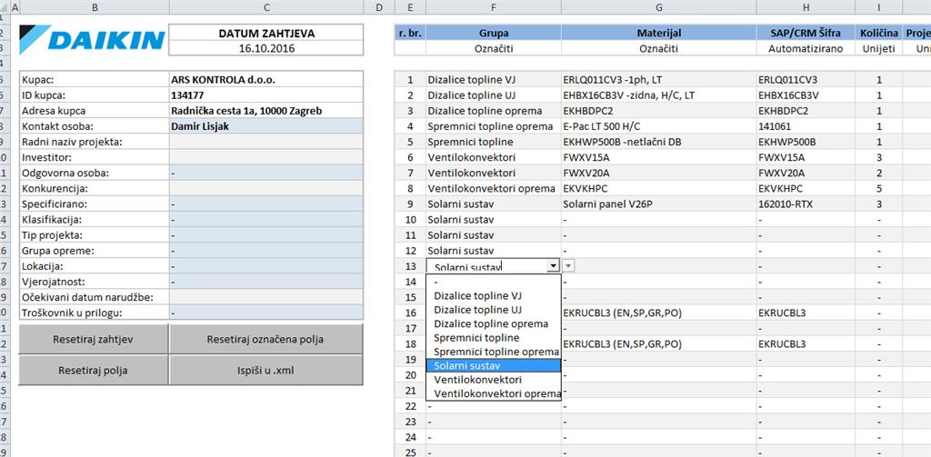This screenshot has width=931, height=457.
Task: Click the Resetiraj zahtjev button
Action: pos(94,340)
